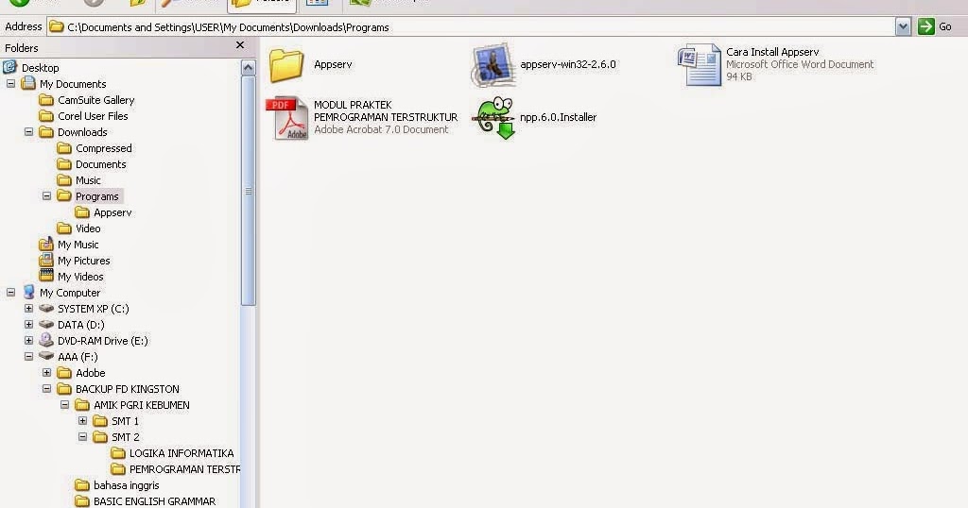This screenshot has width=968, height=508.
Task: Click the green Go arrow button
Action: pos(926,26)
